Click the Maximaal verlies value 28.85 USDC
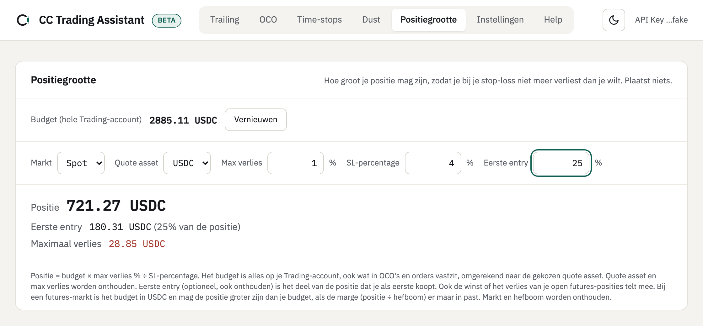The height and width of the screenshot is (326, 703). coord(137,244)
